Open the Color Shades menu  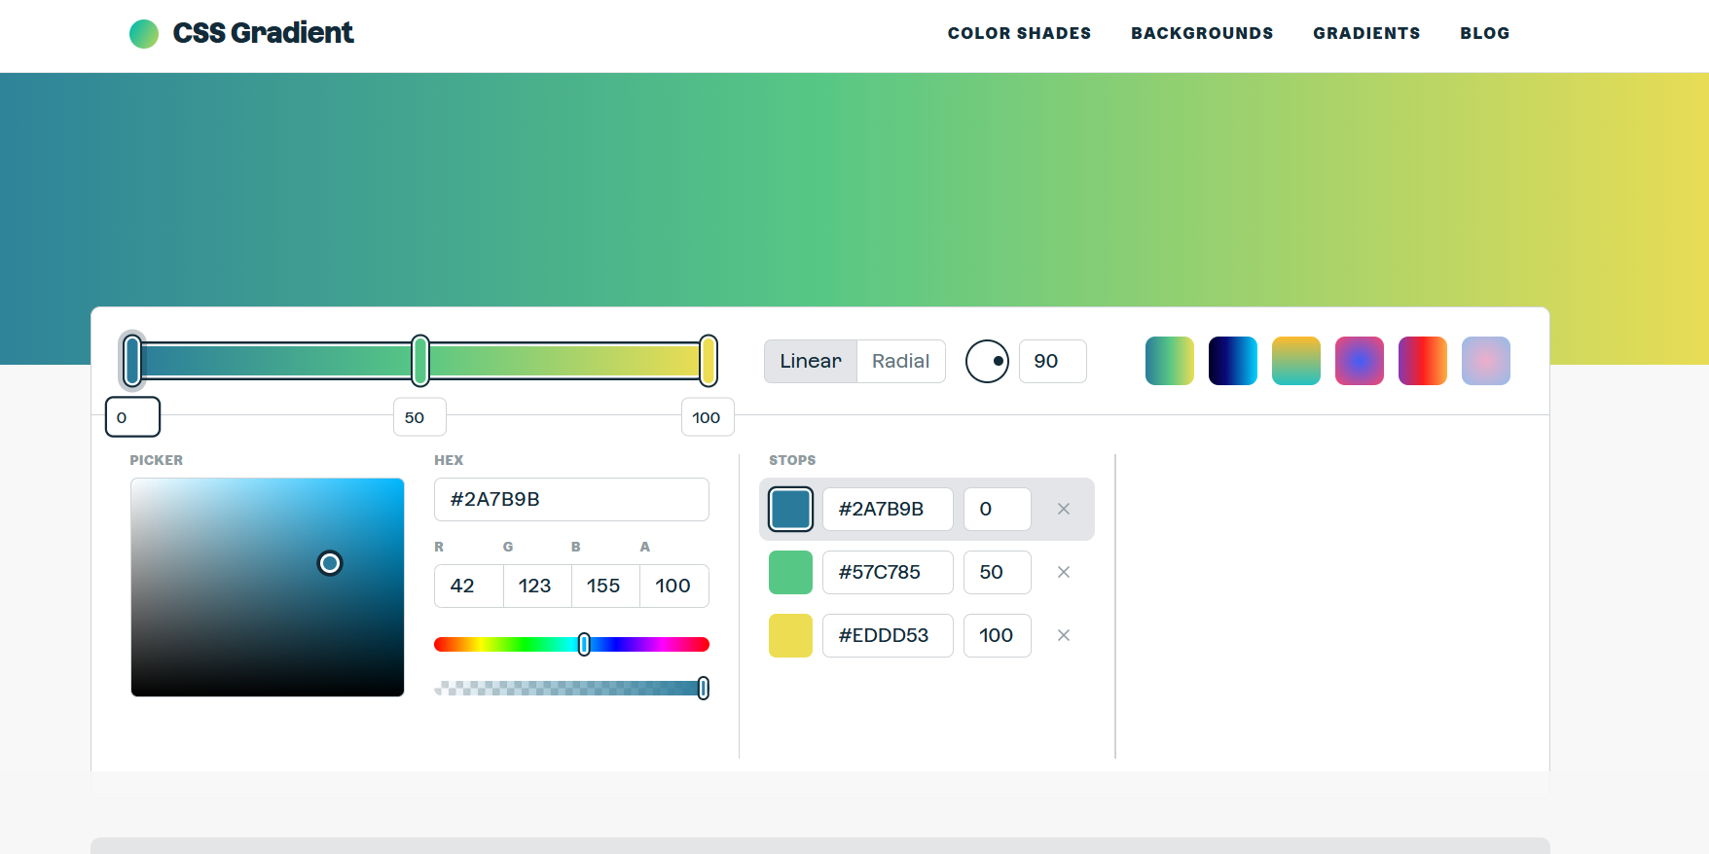point(1019,33)
